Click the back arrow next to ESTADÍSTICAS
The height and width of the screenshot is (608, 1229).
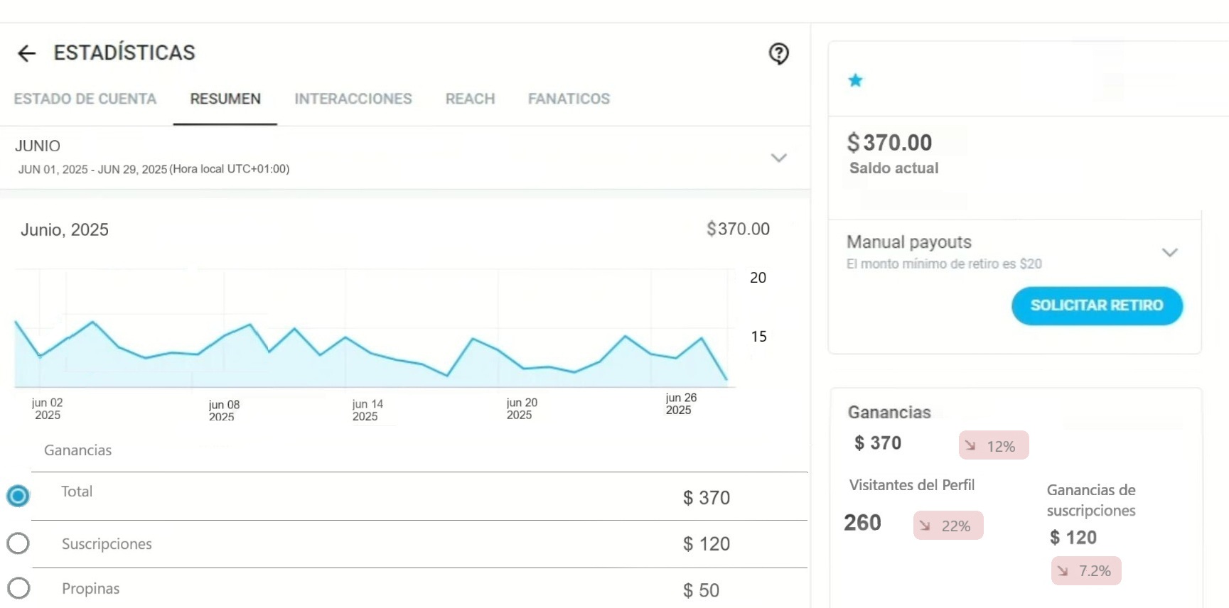pyautogui.click(x=26, y=53)
